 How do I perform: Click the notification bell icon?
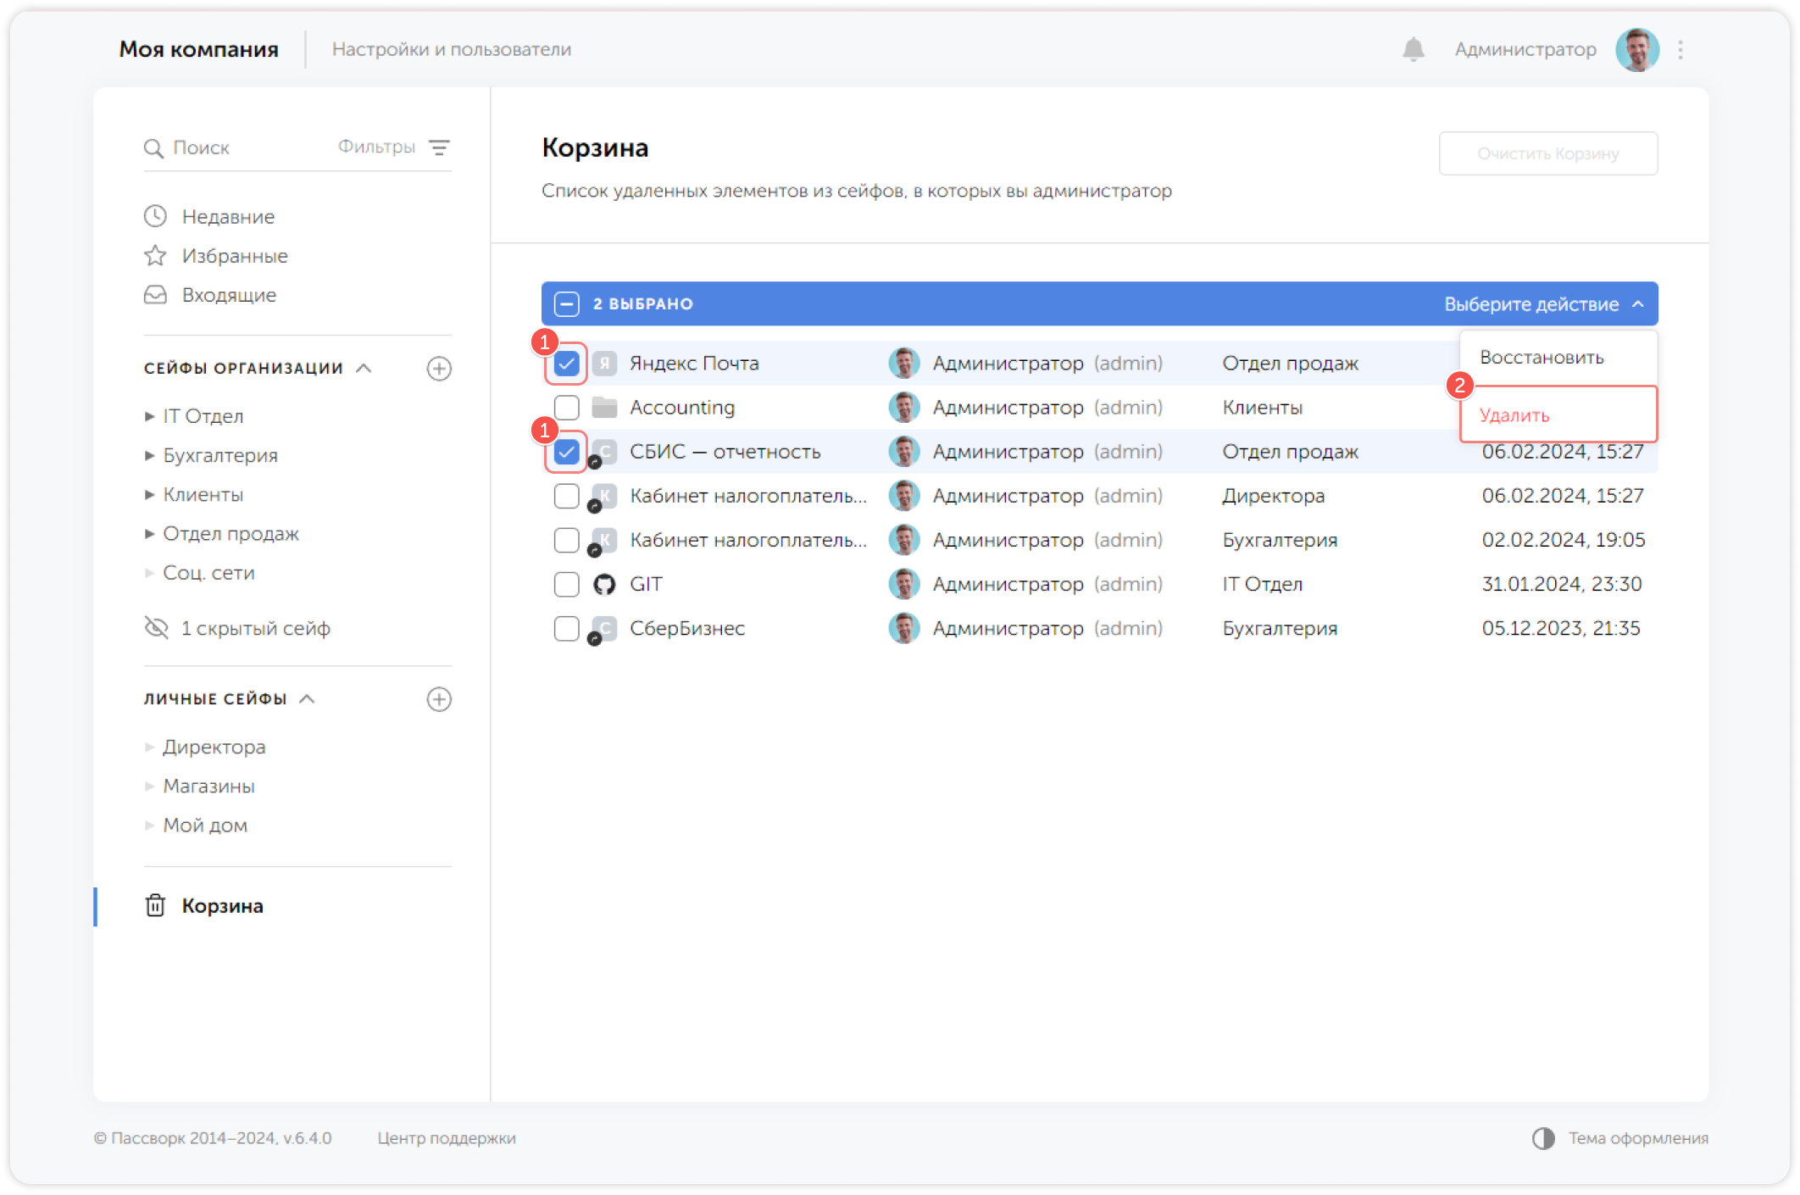click(x=1413, y=49)
